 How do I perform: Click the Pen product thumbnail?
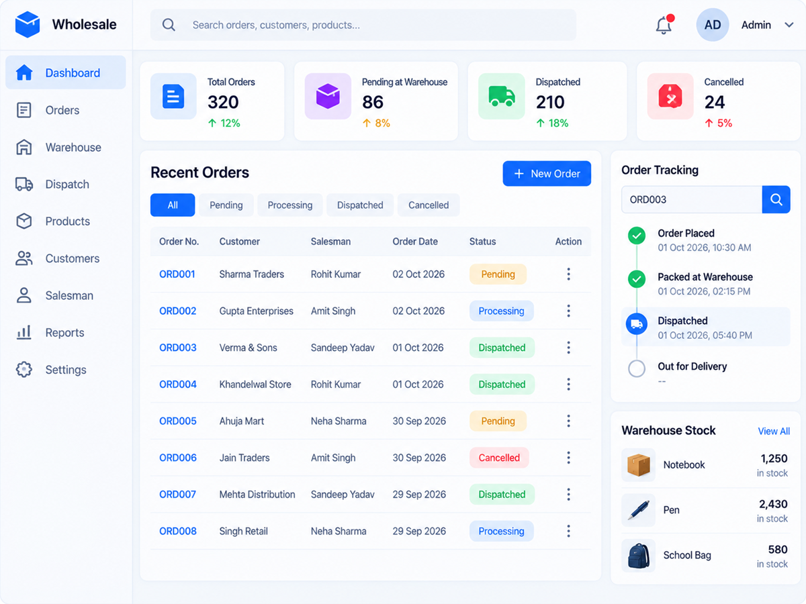point(638,510)
